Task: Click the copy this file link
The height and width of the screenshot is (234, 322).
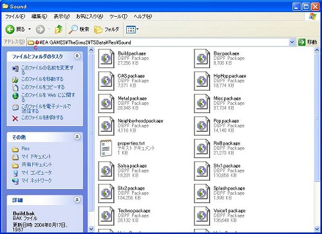Action: pyautogui.click(x=43, y=87)
